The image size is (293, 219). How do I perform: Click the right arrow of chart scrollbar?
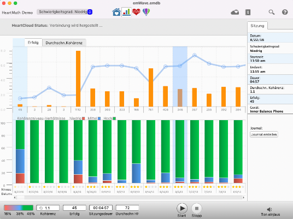click(243, 198)
